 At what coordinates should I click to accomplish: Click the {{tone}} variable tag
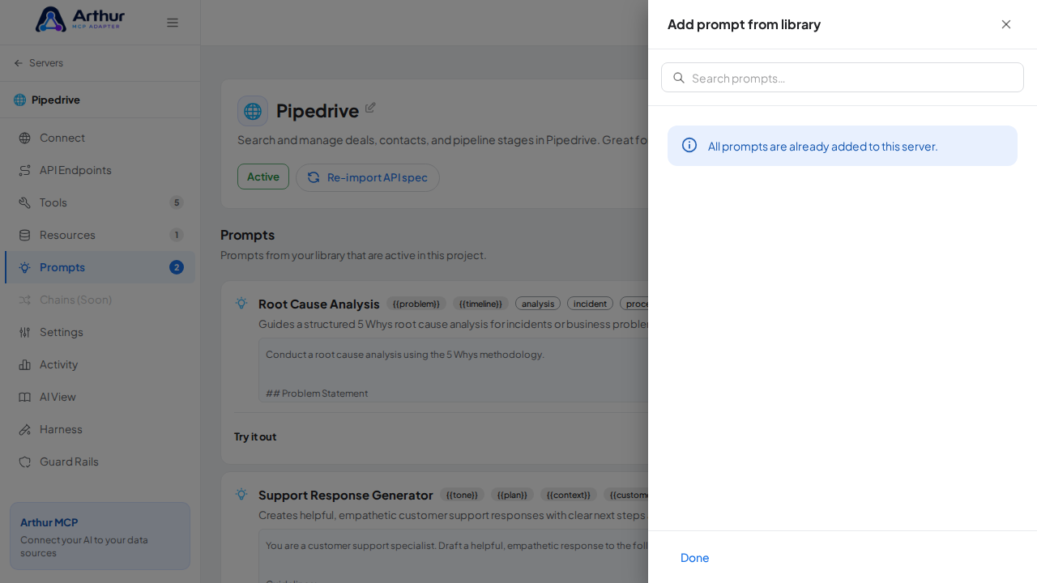click(x=462, y=495)
